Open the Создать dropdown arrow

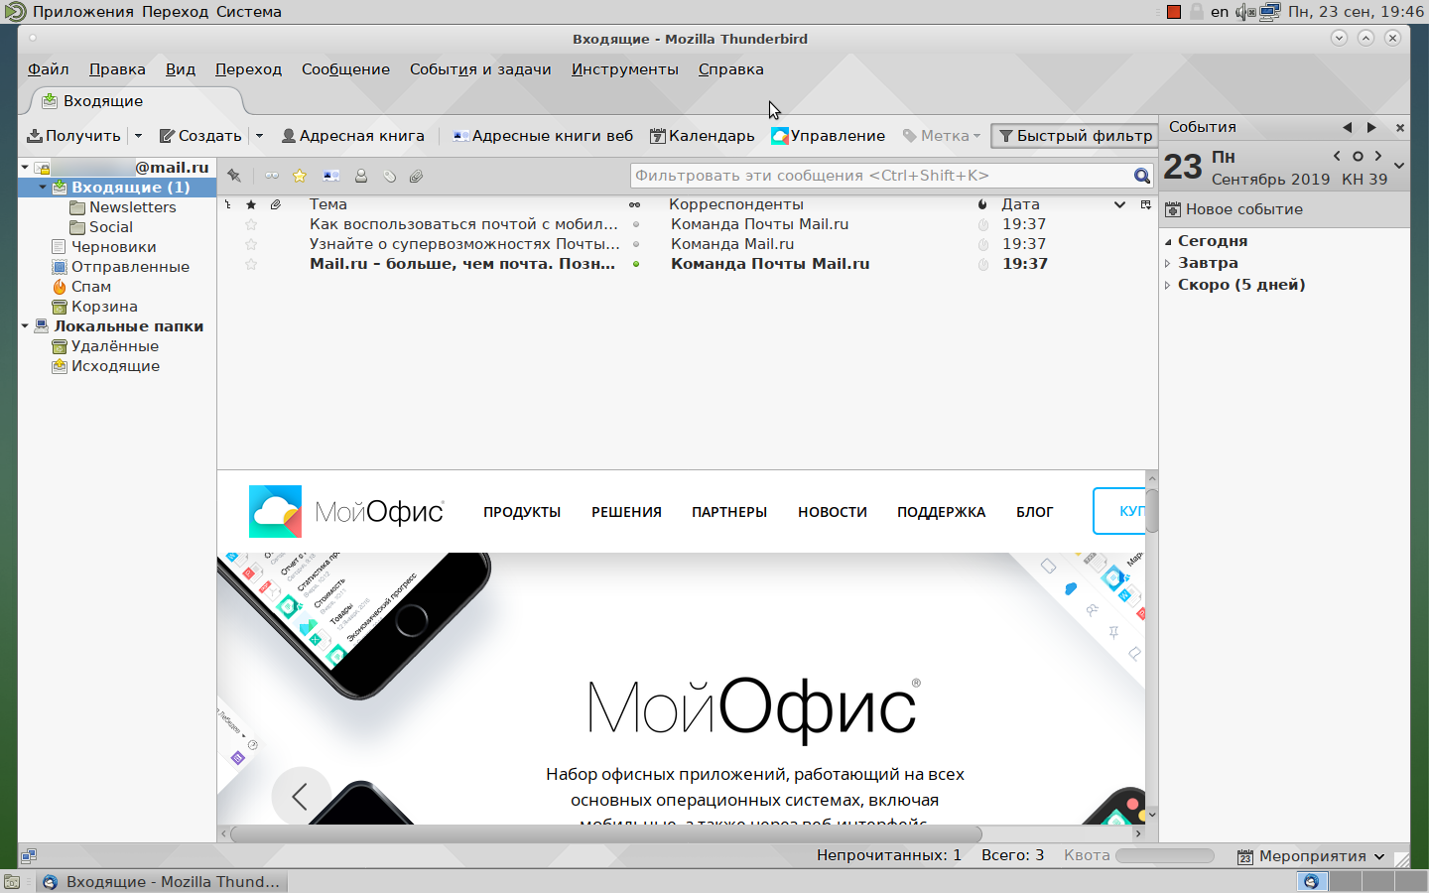(259, 136)
